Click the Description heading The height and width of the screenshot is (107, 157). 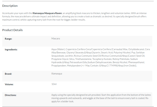10,6
